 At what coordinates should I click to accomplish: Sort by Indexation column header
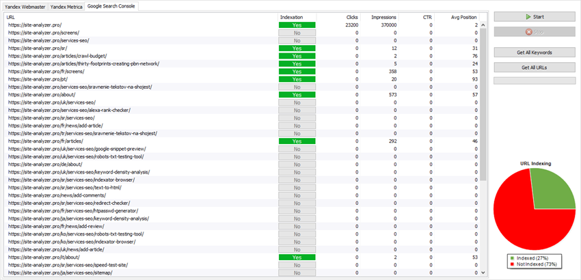pyautogui.click(x=297, y=17)
